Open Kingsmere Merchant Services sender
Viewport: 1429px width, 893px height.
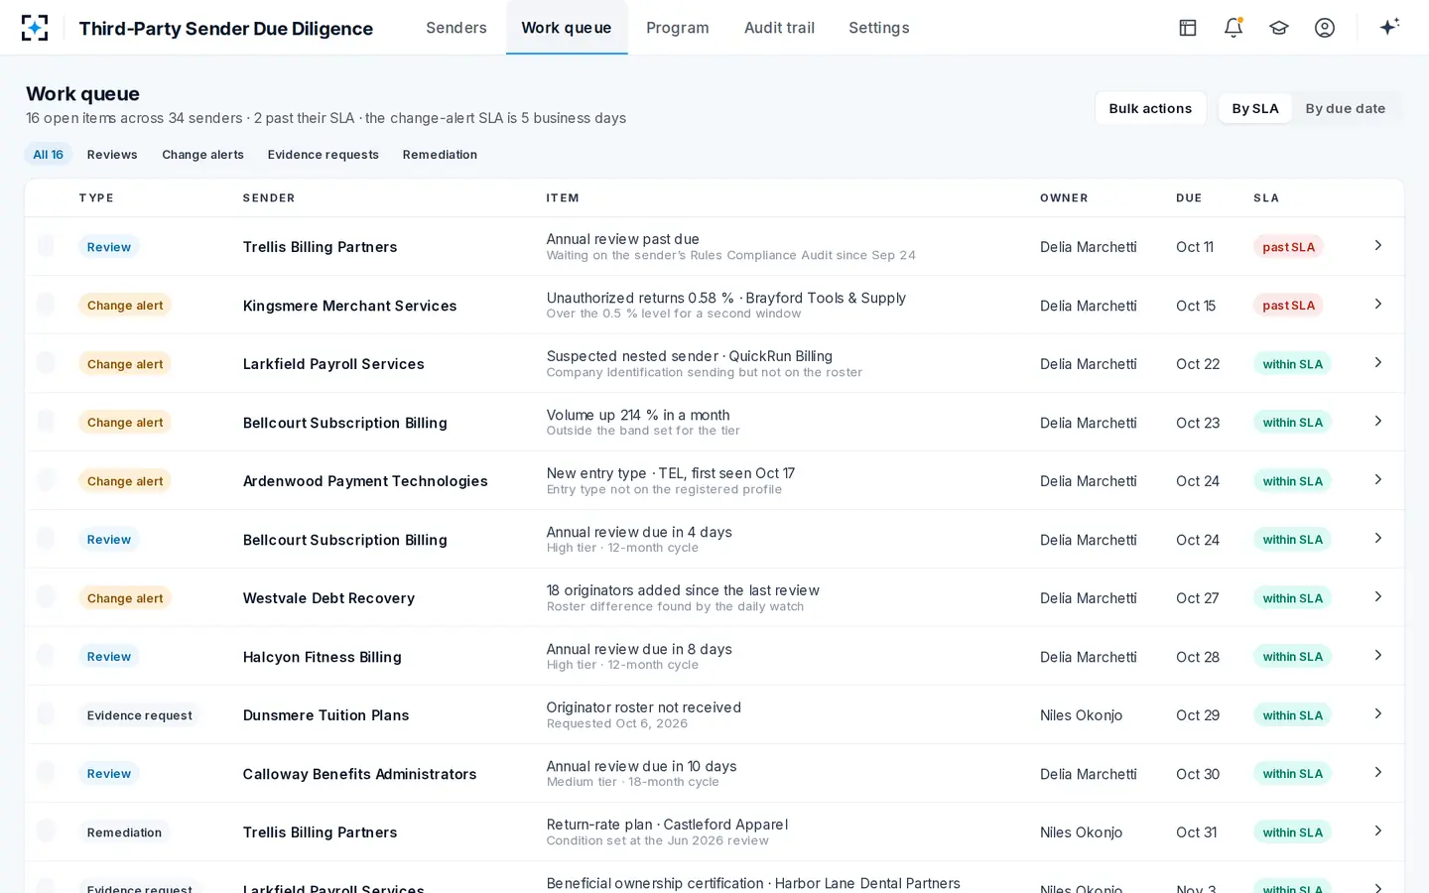(349, 306)
